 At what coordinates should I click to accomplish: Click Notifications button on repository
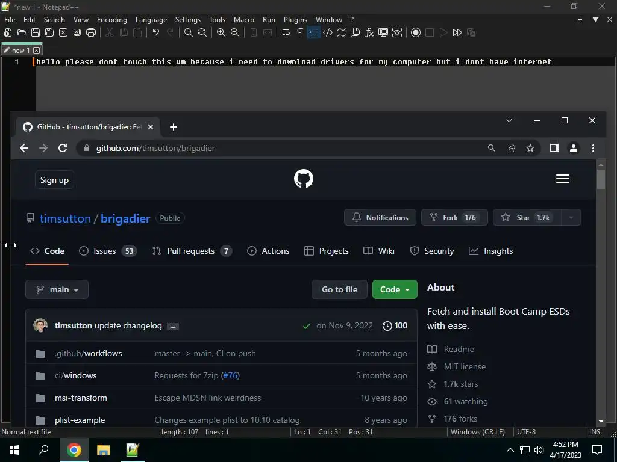click(380, 217)
